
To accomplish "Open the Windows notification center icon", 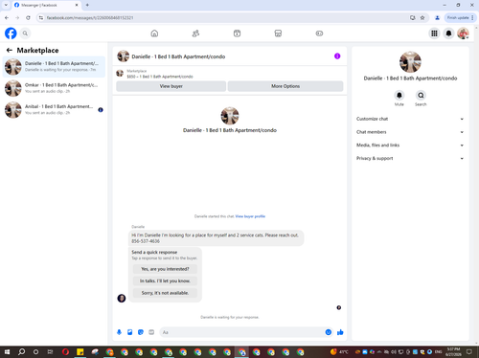I will [x=469, y=352].
